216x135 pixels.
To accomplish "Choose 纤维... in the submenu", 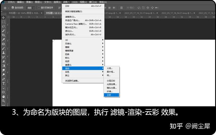I will pos(112,91).
